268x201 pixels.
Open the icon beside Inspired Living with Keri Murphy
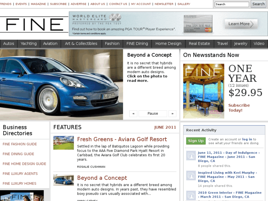(x=191, y=176)
